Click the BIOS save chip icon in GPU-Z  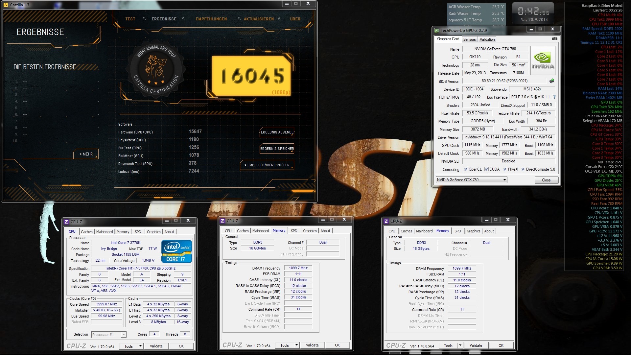click(552, 81)
